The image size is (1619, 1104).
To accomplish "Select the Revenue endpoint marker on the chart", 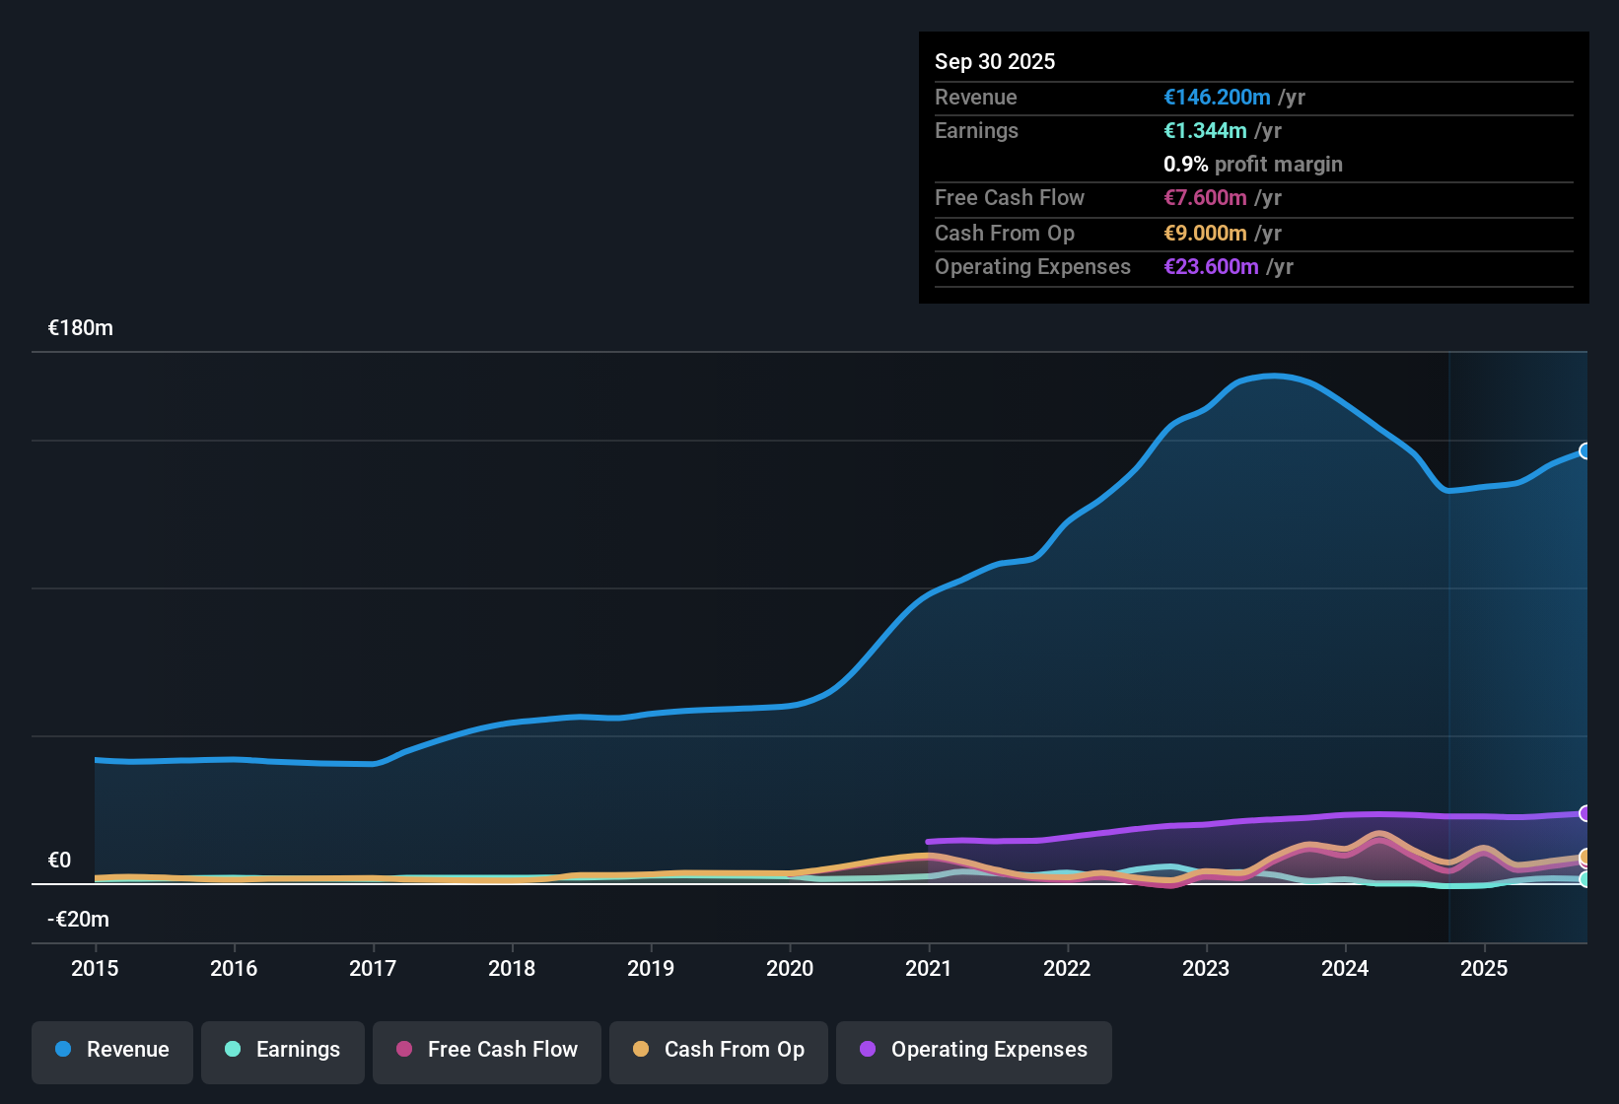I will [1585, 450].
